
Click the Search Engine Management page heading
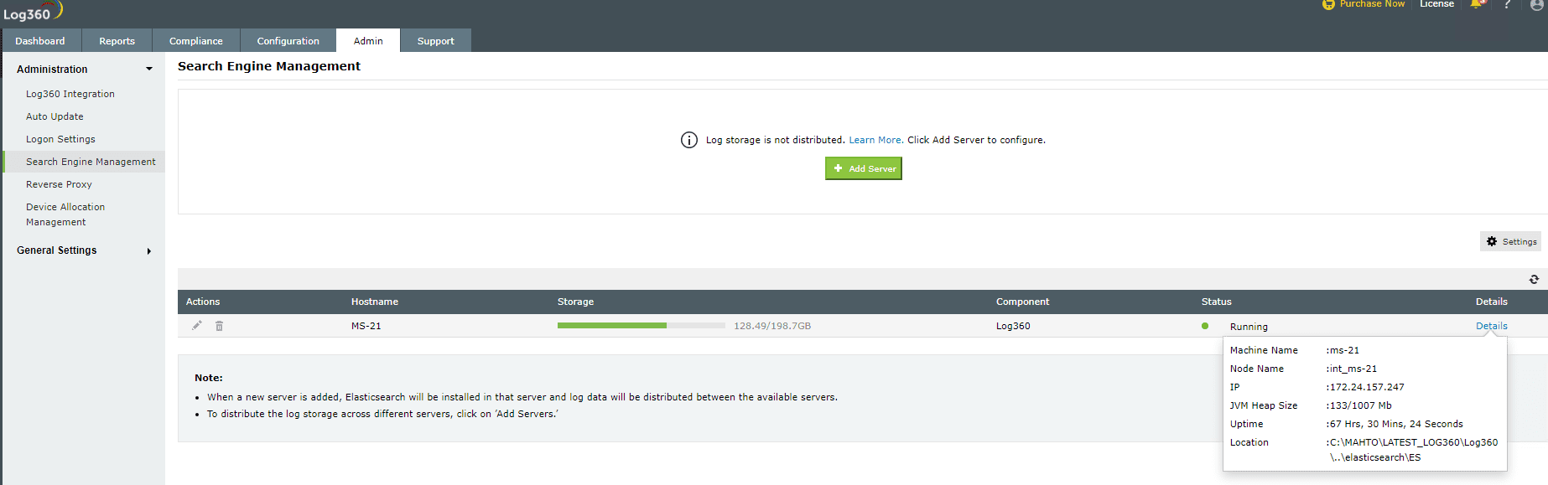(x=269, y=66)
